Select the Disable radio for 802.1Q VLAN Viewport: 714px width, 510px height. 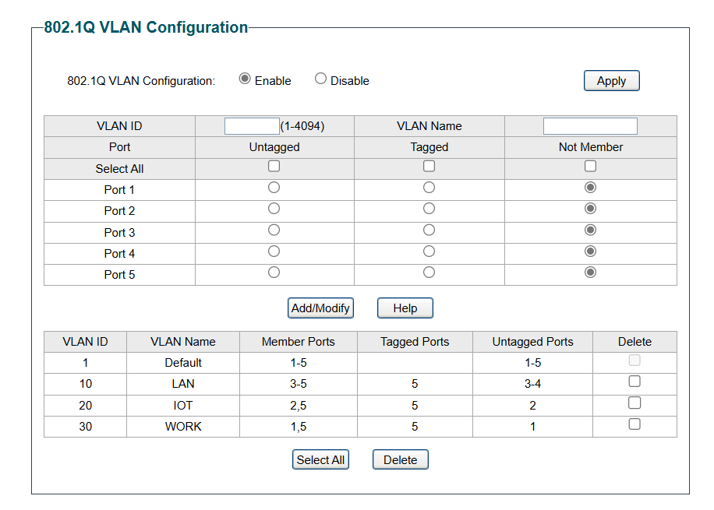click(x=320, y=79)
